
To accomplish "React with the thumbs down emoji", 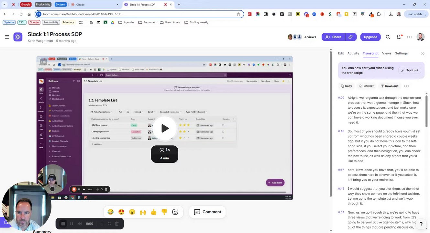I will (164, 212).
